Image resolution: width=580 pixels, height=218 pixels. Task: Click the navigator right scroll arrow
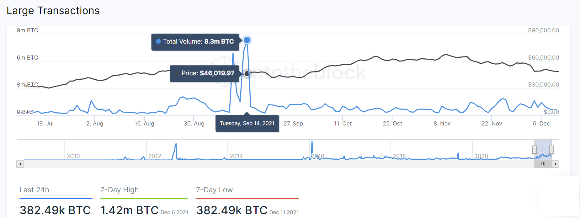click(556, 164)
